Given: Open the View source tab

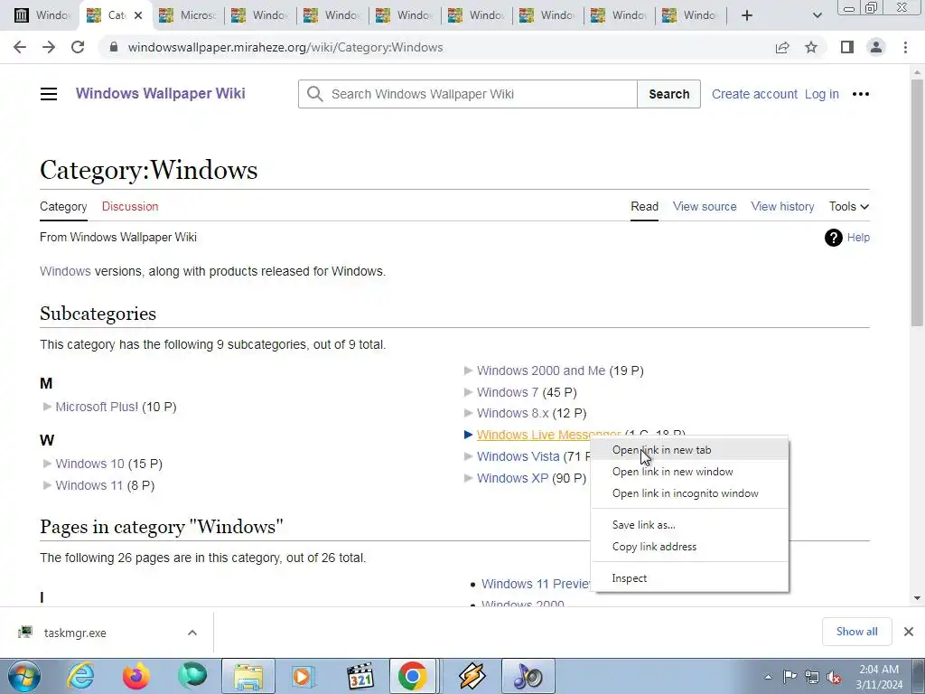Looking at the screenshot, I should pos(705,207).
